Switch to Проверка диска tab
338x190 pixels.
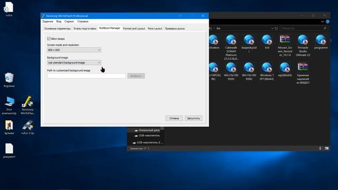coord(175,28)
